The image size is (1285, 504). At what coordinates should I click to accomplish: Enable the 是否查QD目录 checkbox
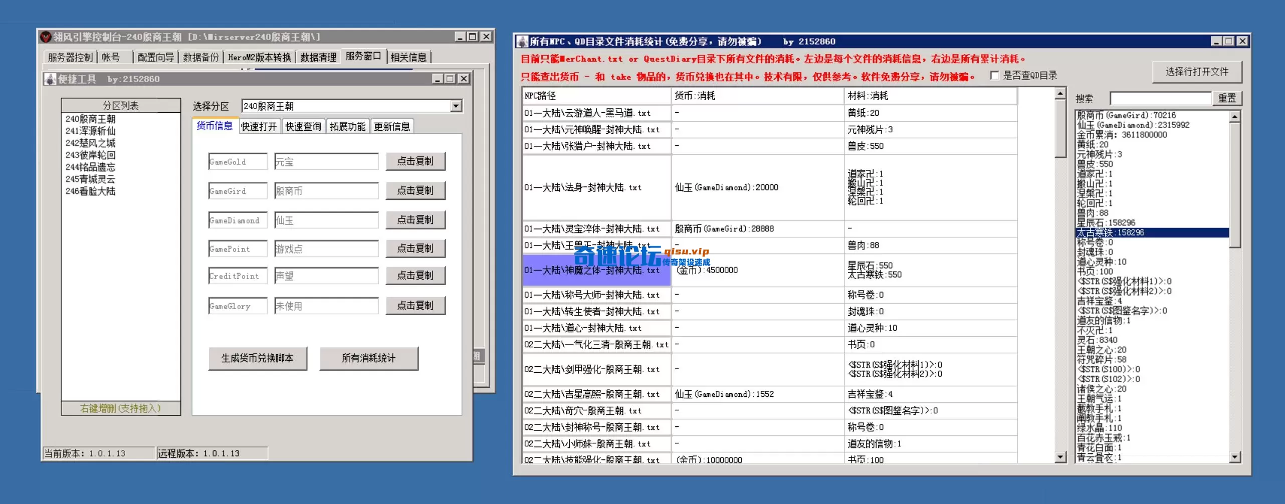pos(995,76)
